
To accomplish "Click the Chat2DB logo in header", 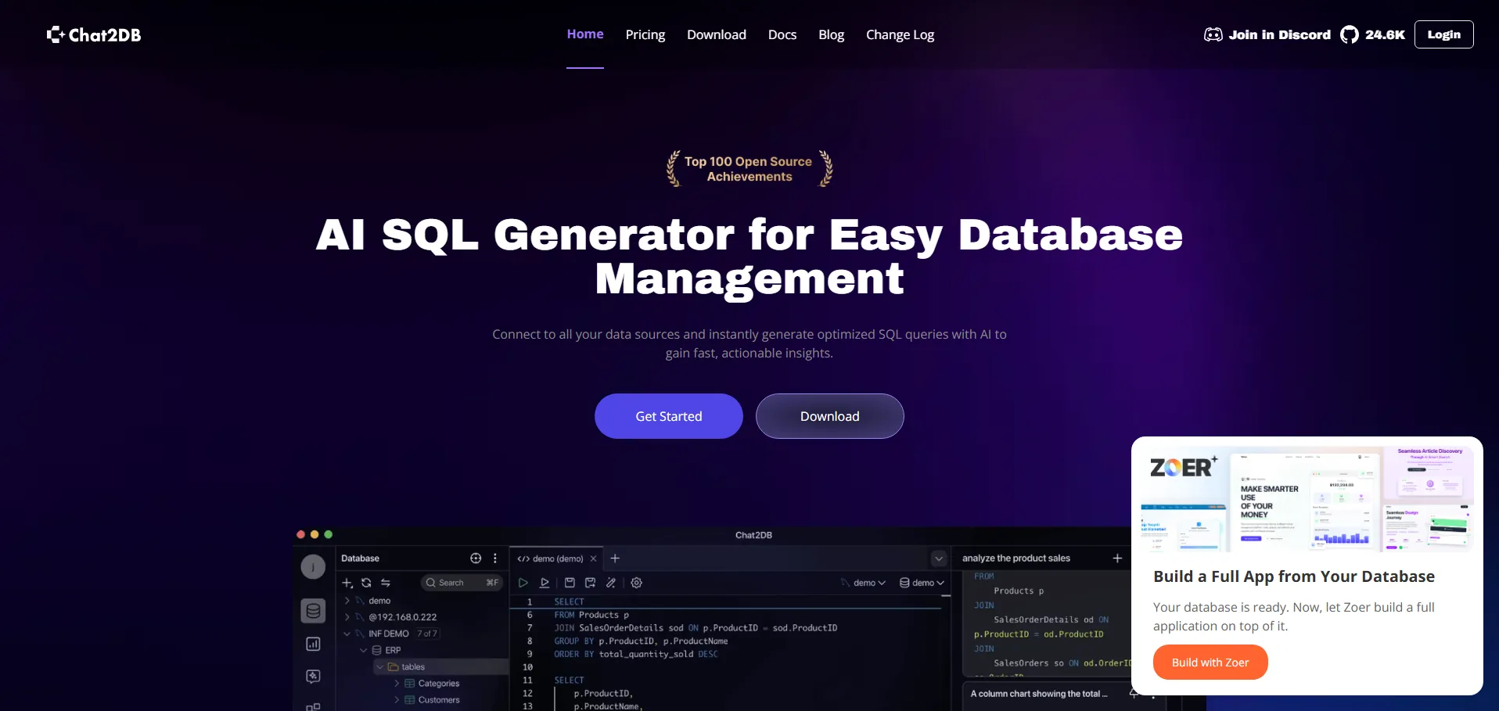I will (94, 34).
